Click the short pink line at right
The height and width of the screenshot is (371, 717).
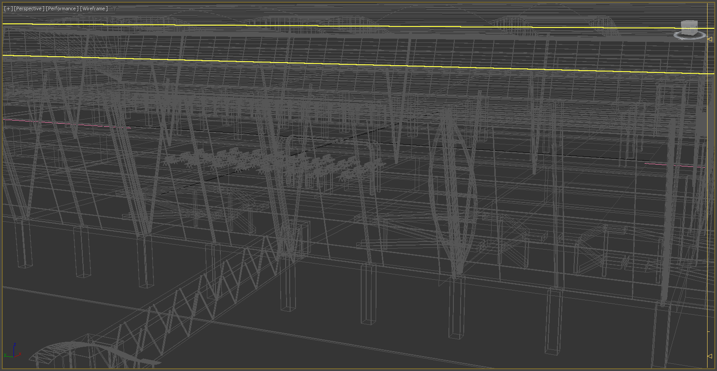click(675, 165)
